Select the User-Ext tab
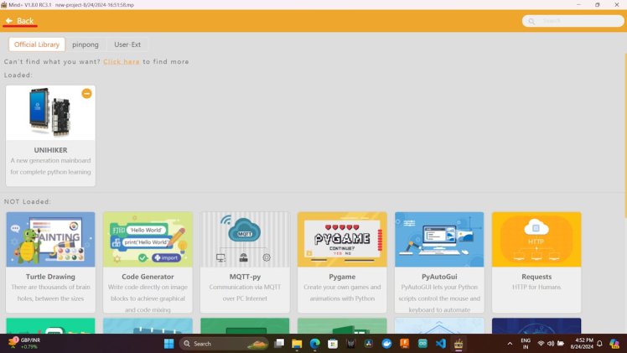This screenshot has width=627, height=353. 127,44
